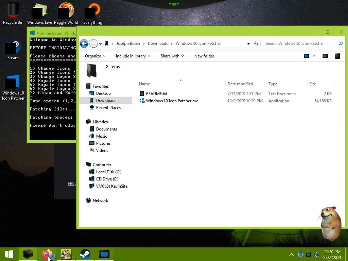Viewport: 348px width, 261px height.
Task: Open the Organize menu
Action: (x=95, y=56)
